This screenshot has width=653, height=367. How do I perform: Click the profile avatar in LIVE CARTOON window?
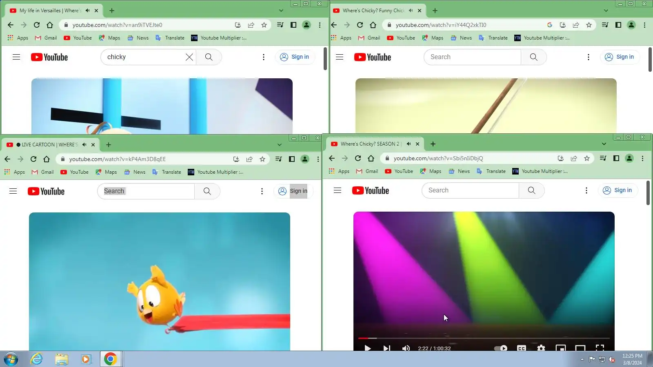click(x=305, y=159)
